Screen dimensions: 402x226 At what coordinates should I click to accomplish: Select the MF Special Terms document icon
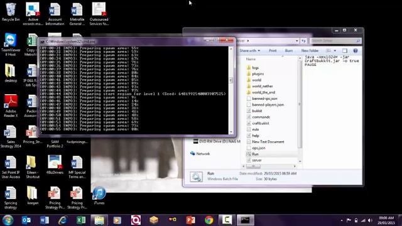click(77, 167)
